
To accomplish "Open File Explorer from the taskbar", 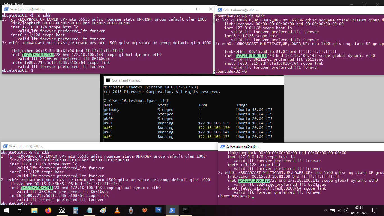I will (x=34, y=210).
